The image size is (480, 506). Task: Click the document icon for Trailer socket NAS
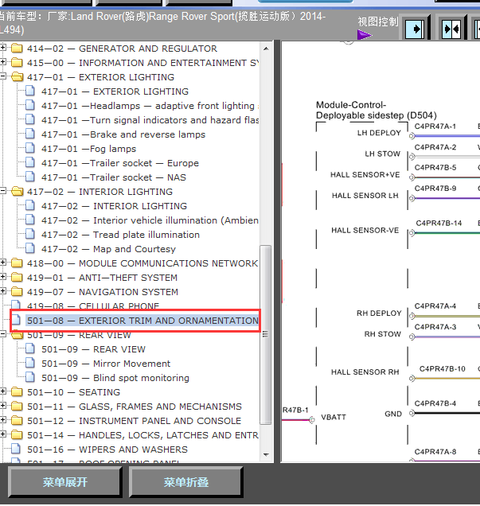click(x=30, y=177)
